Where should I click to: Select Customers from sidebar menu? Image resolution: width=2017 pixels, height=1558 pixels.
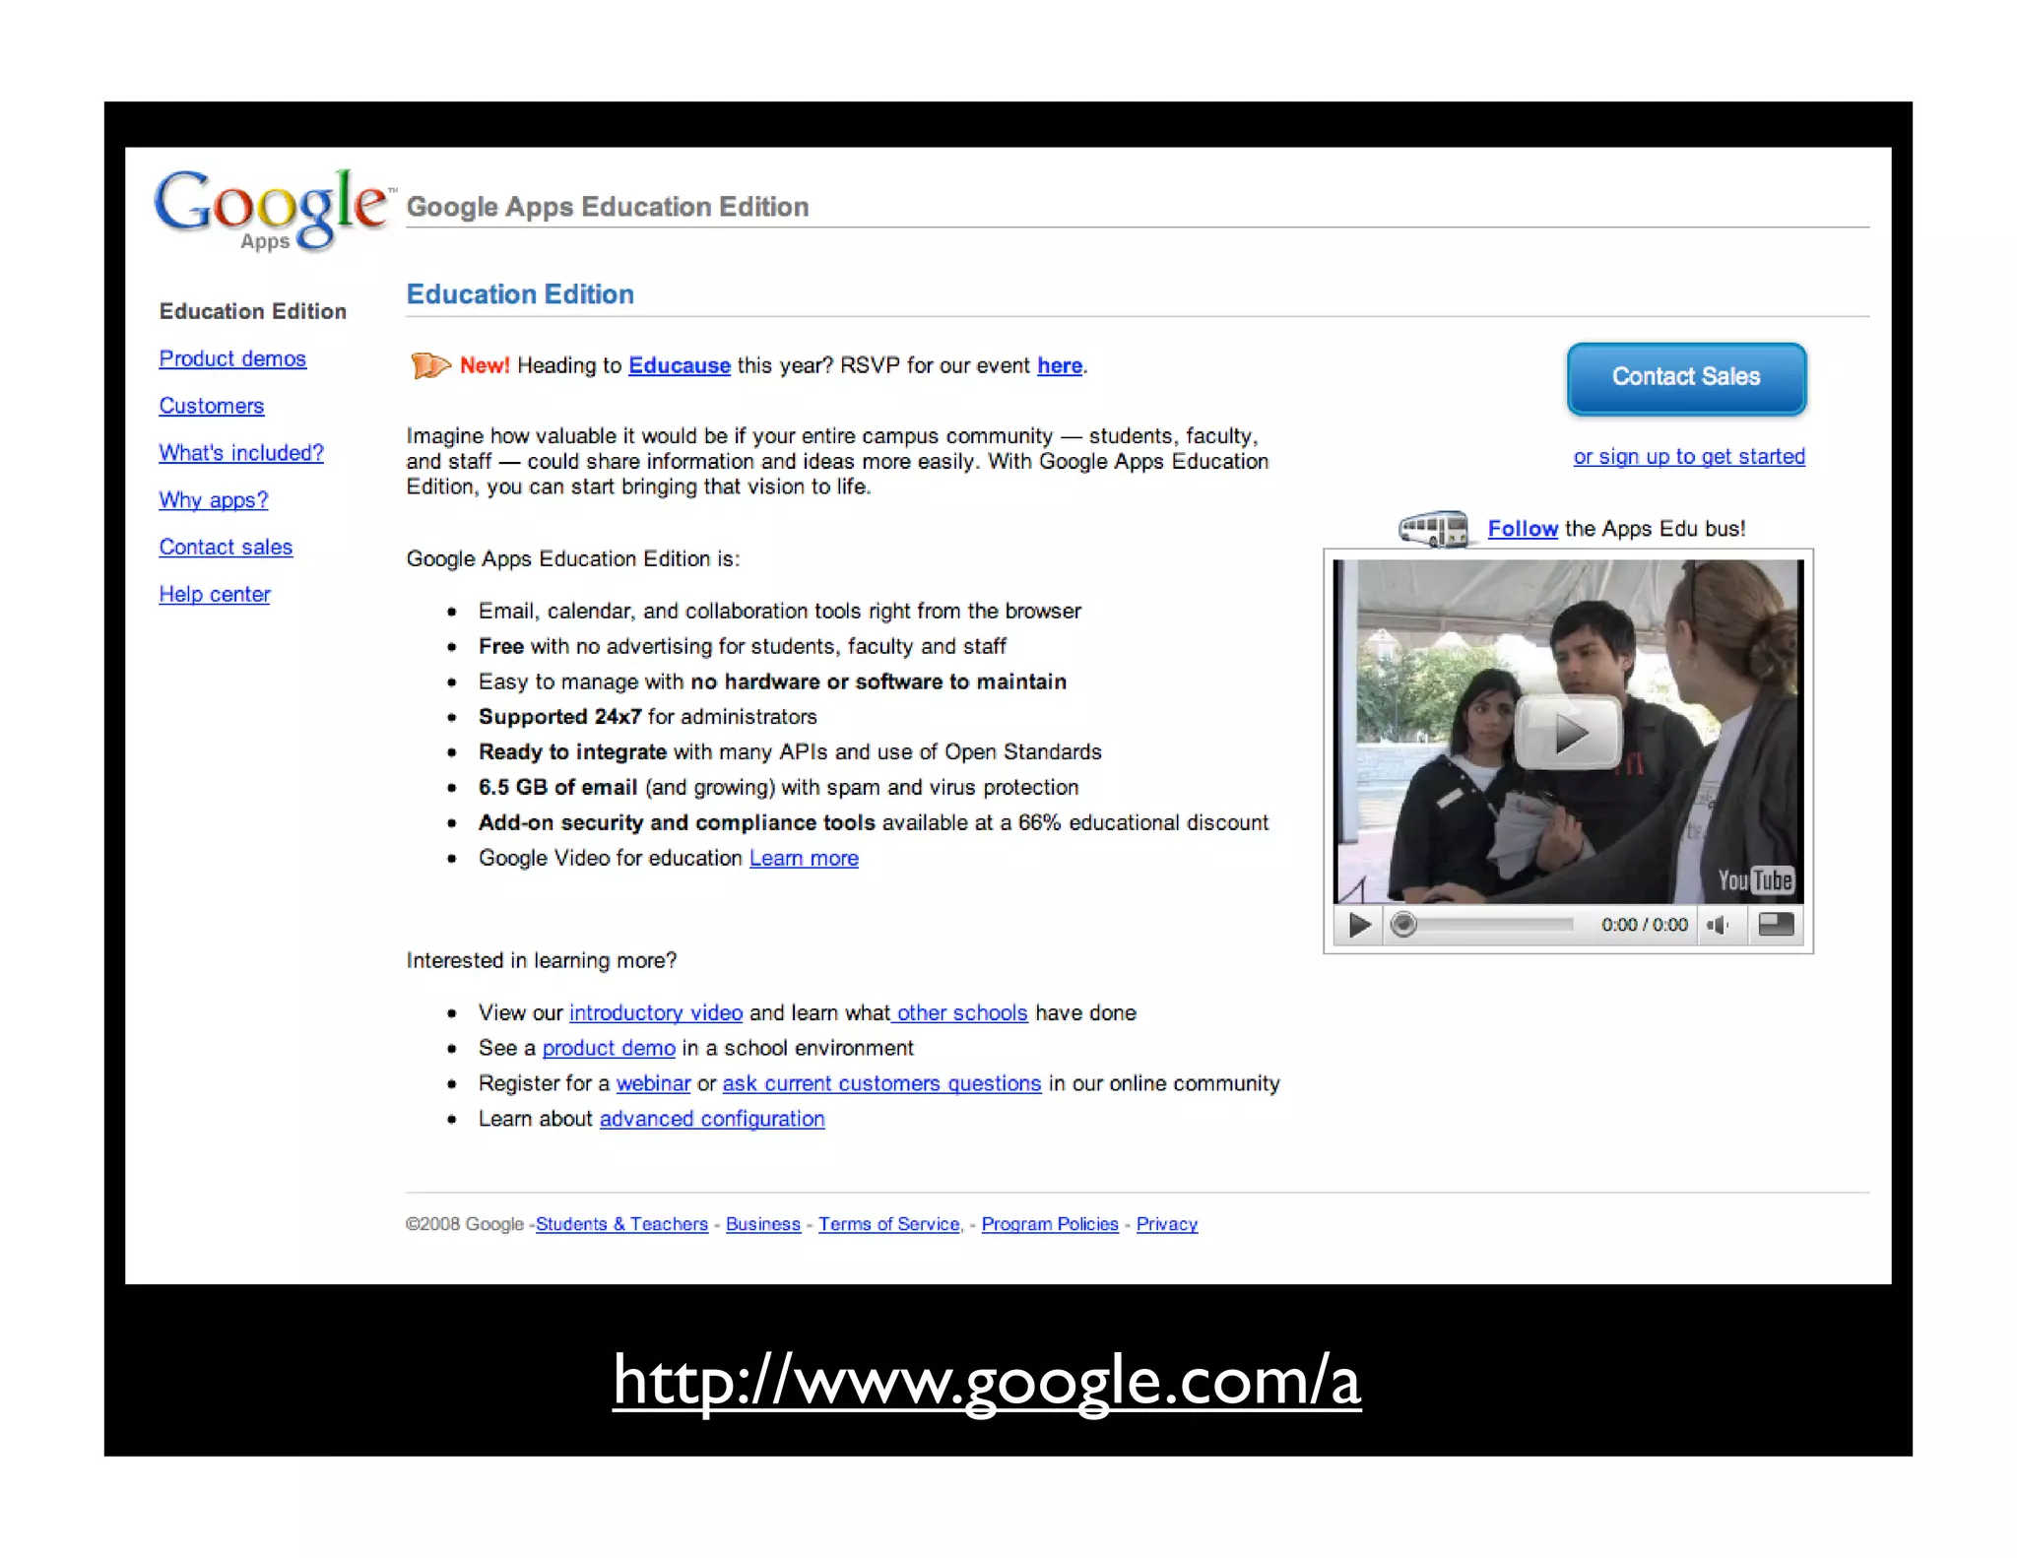pos(212,406)
